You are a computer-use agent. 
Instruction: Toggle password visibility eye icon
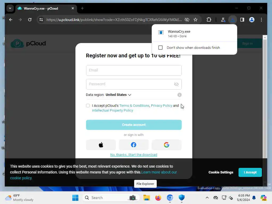coord(176,84)
